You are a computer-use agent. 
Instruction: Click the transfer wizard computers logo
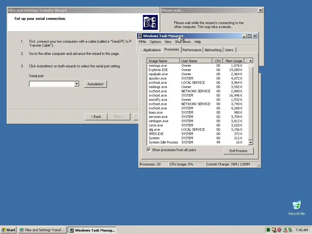coord(150,22)
